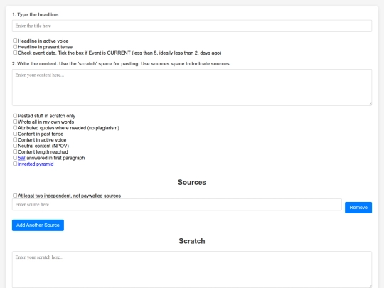Image resolution: width=384 pixels, height=288 pixels.
Task: Check 'Content length reached' box
Action: (x=15, y=151)
